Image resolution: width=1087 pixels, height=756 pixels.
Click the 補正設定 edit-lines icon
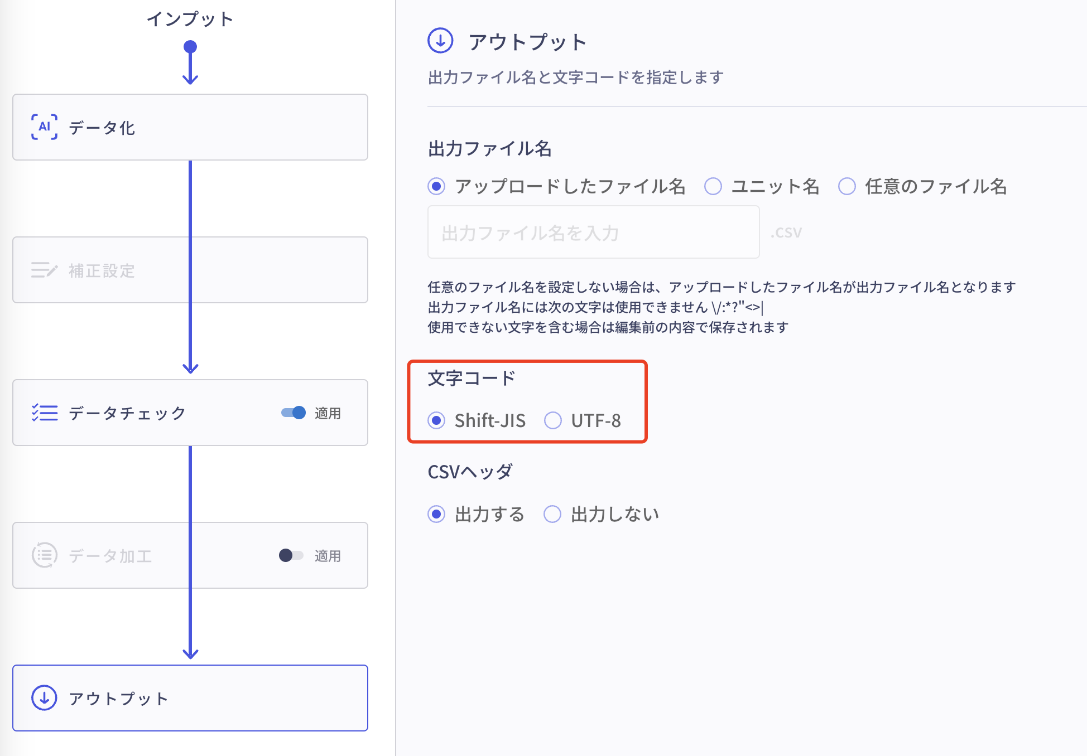(44, 270)
